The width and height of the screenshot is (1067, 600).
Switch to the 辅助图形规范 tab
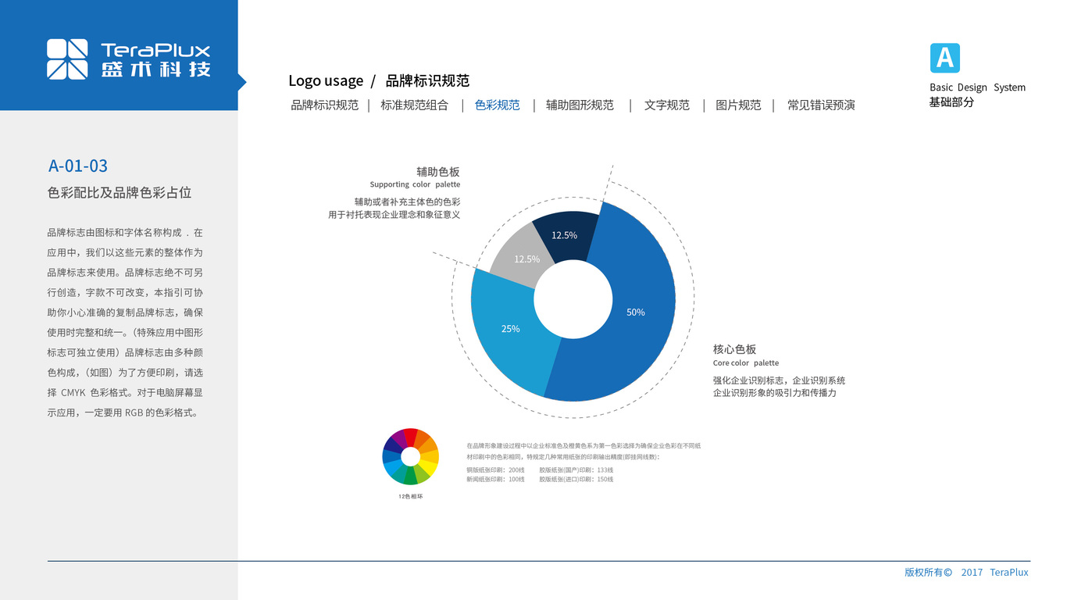[x=580, y=105]
